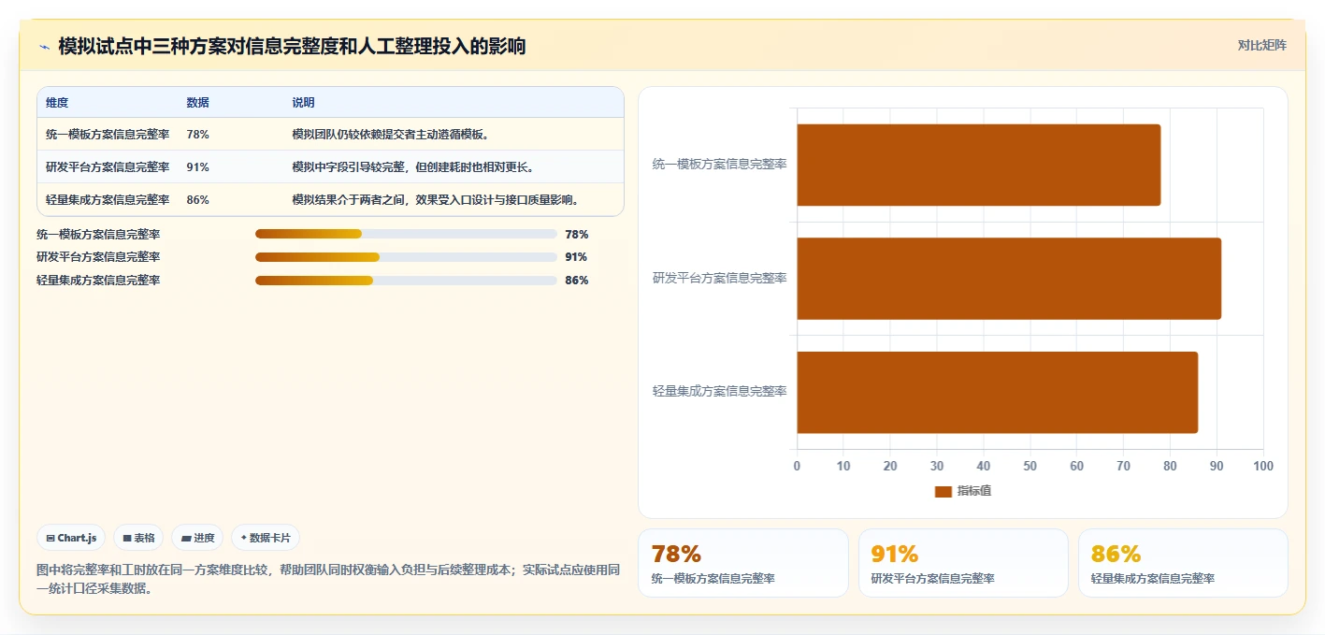
Task: Click chart axis label 轻量集成方案信息完整率
Action: [x=720, y=391]
